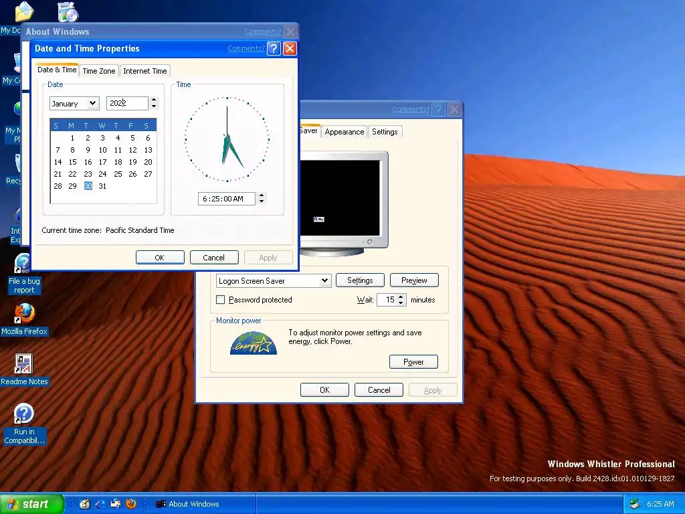Image resolution: width=685 pixels, height=514 pixels.
Task: Switch to the Internet Time tab
Action: (x=145, y=71)
